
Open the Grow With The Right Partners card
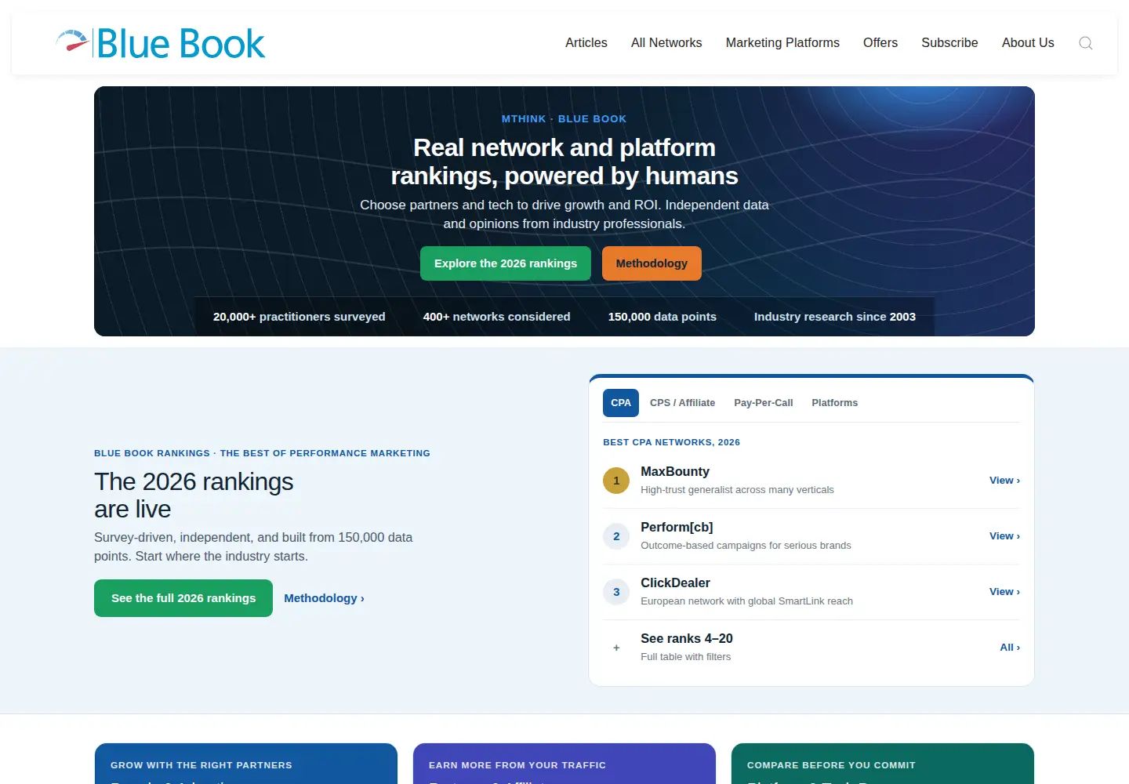(x=246, y=764)
